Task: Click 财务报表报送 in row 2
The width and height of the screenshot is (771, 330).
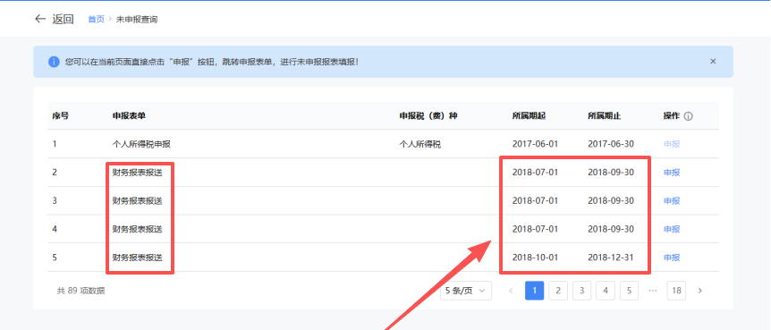Action: coord(137,173)
